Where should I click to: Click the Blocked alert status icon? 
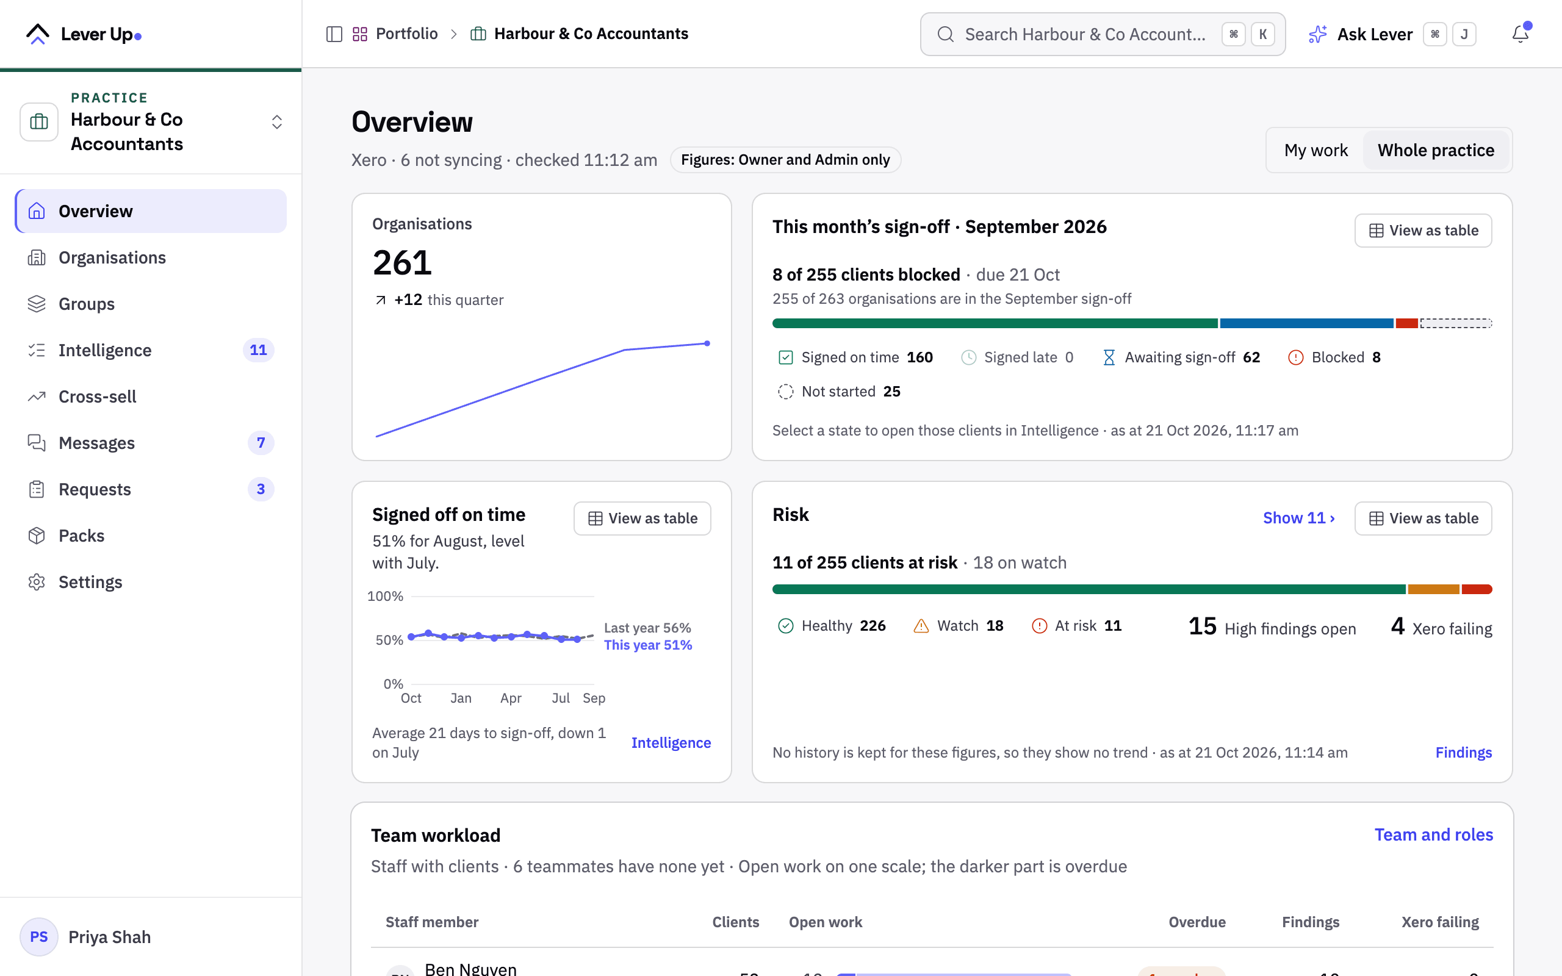(x=1295, y=357)
